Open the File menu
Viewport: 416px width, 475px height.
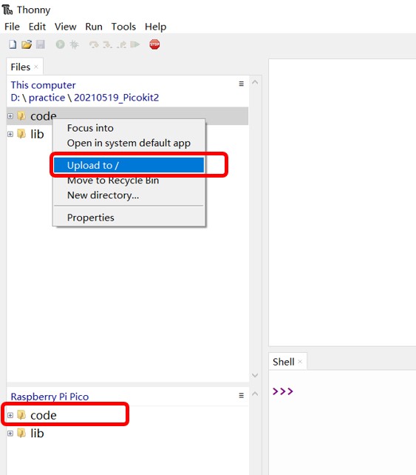coord(12,27)
